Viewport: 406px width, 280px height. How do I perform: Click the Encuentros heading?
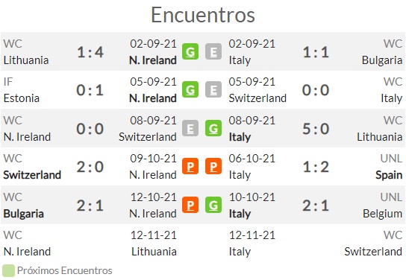click(x=203, y=15)
